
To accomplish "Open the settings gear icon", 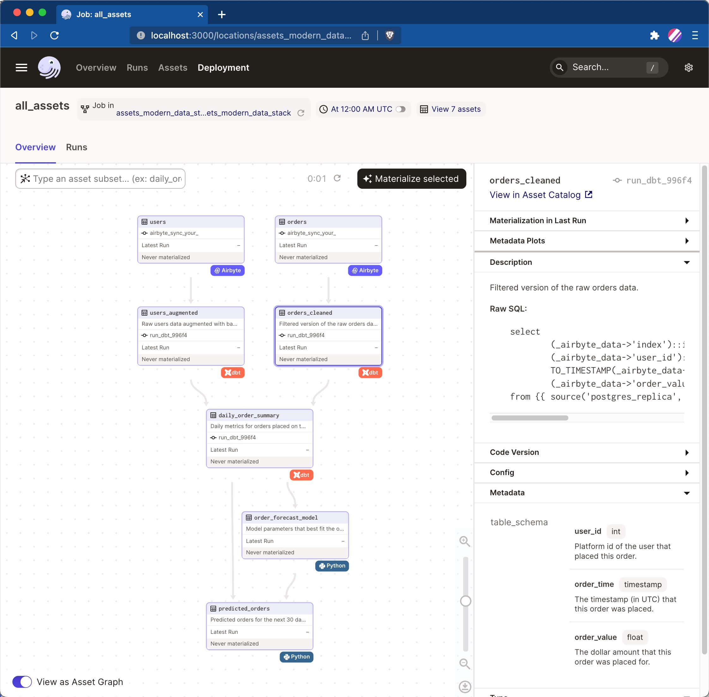I will pyautogui.click(x=688, y=67).
